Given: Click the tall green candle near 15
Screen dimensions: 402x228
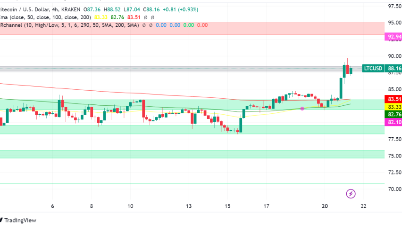Looking at the screenshot, I should tap(241, 125).
